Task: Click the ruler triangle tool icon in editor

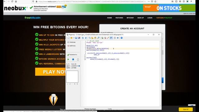Action: click(x=92, y=38)
